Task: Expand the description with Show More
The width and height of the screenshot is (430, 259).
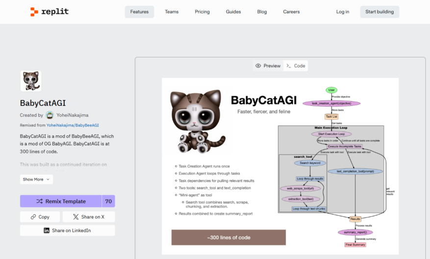Action: pyautogui.click(x=36, y=180)
